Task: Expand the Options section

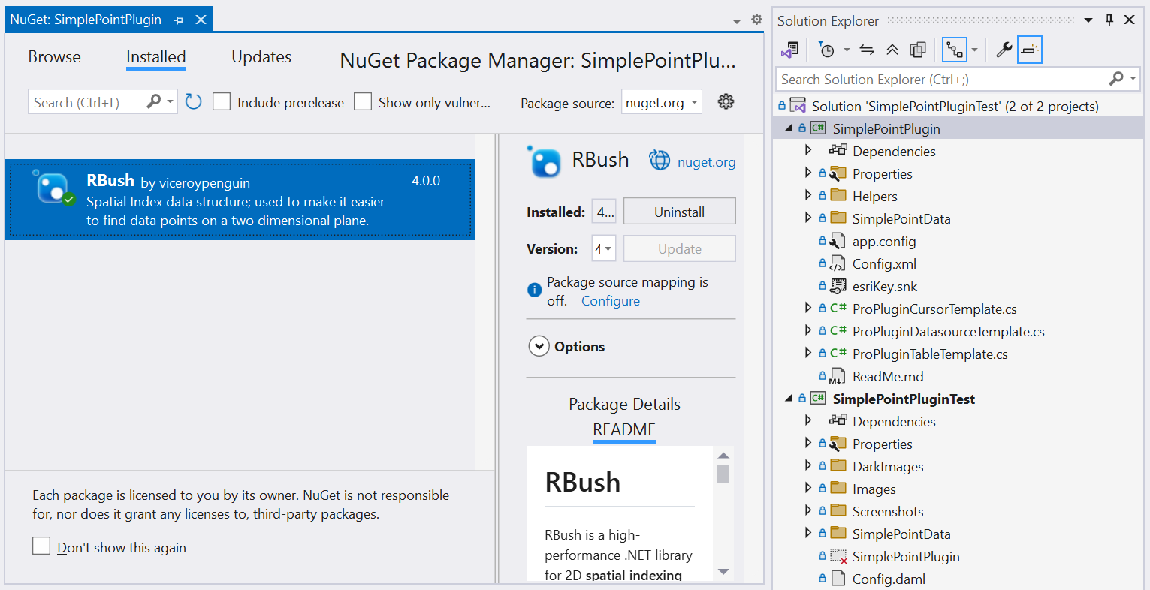Action: 539,346
